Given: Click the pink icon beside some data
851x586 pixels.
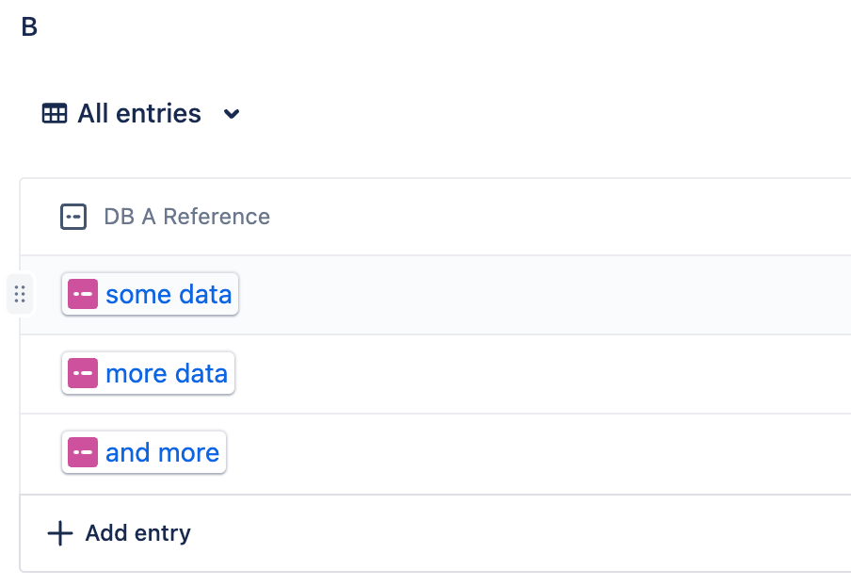Looking at the screenshot, I should coord(83,295).
